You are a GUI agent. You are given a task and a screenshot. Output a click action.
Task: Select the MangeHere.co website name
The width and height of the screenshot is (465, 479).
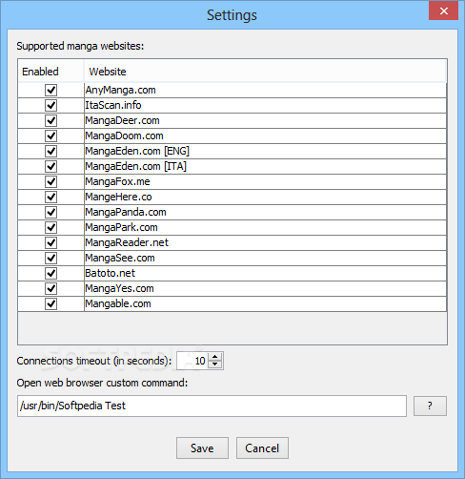point(118,197)
